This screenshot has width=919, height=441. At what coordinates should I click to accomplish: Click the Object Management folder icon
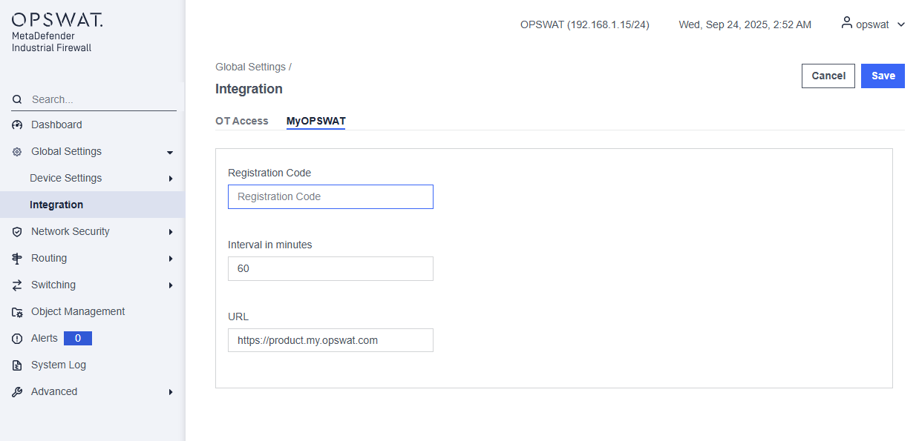(x=17, y=312)
